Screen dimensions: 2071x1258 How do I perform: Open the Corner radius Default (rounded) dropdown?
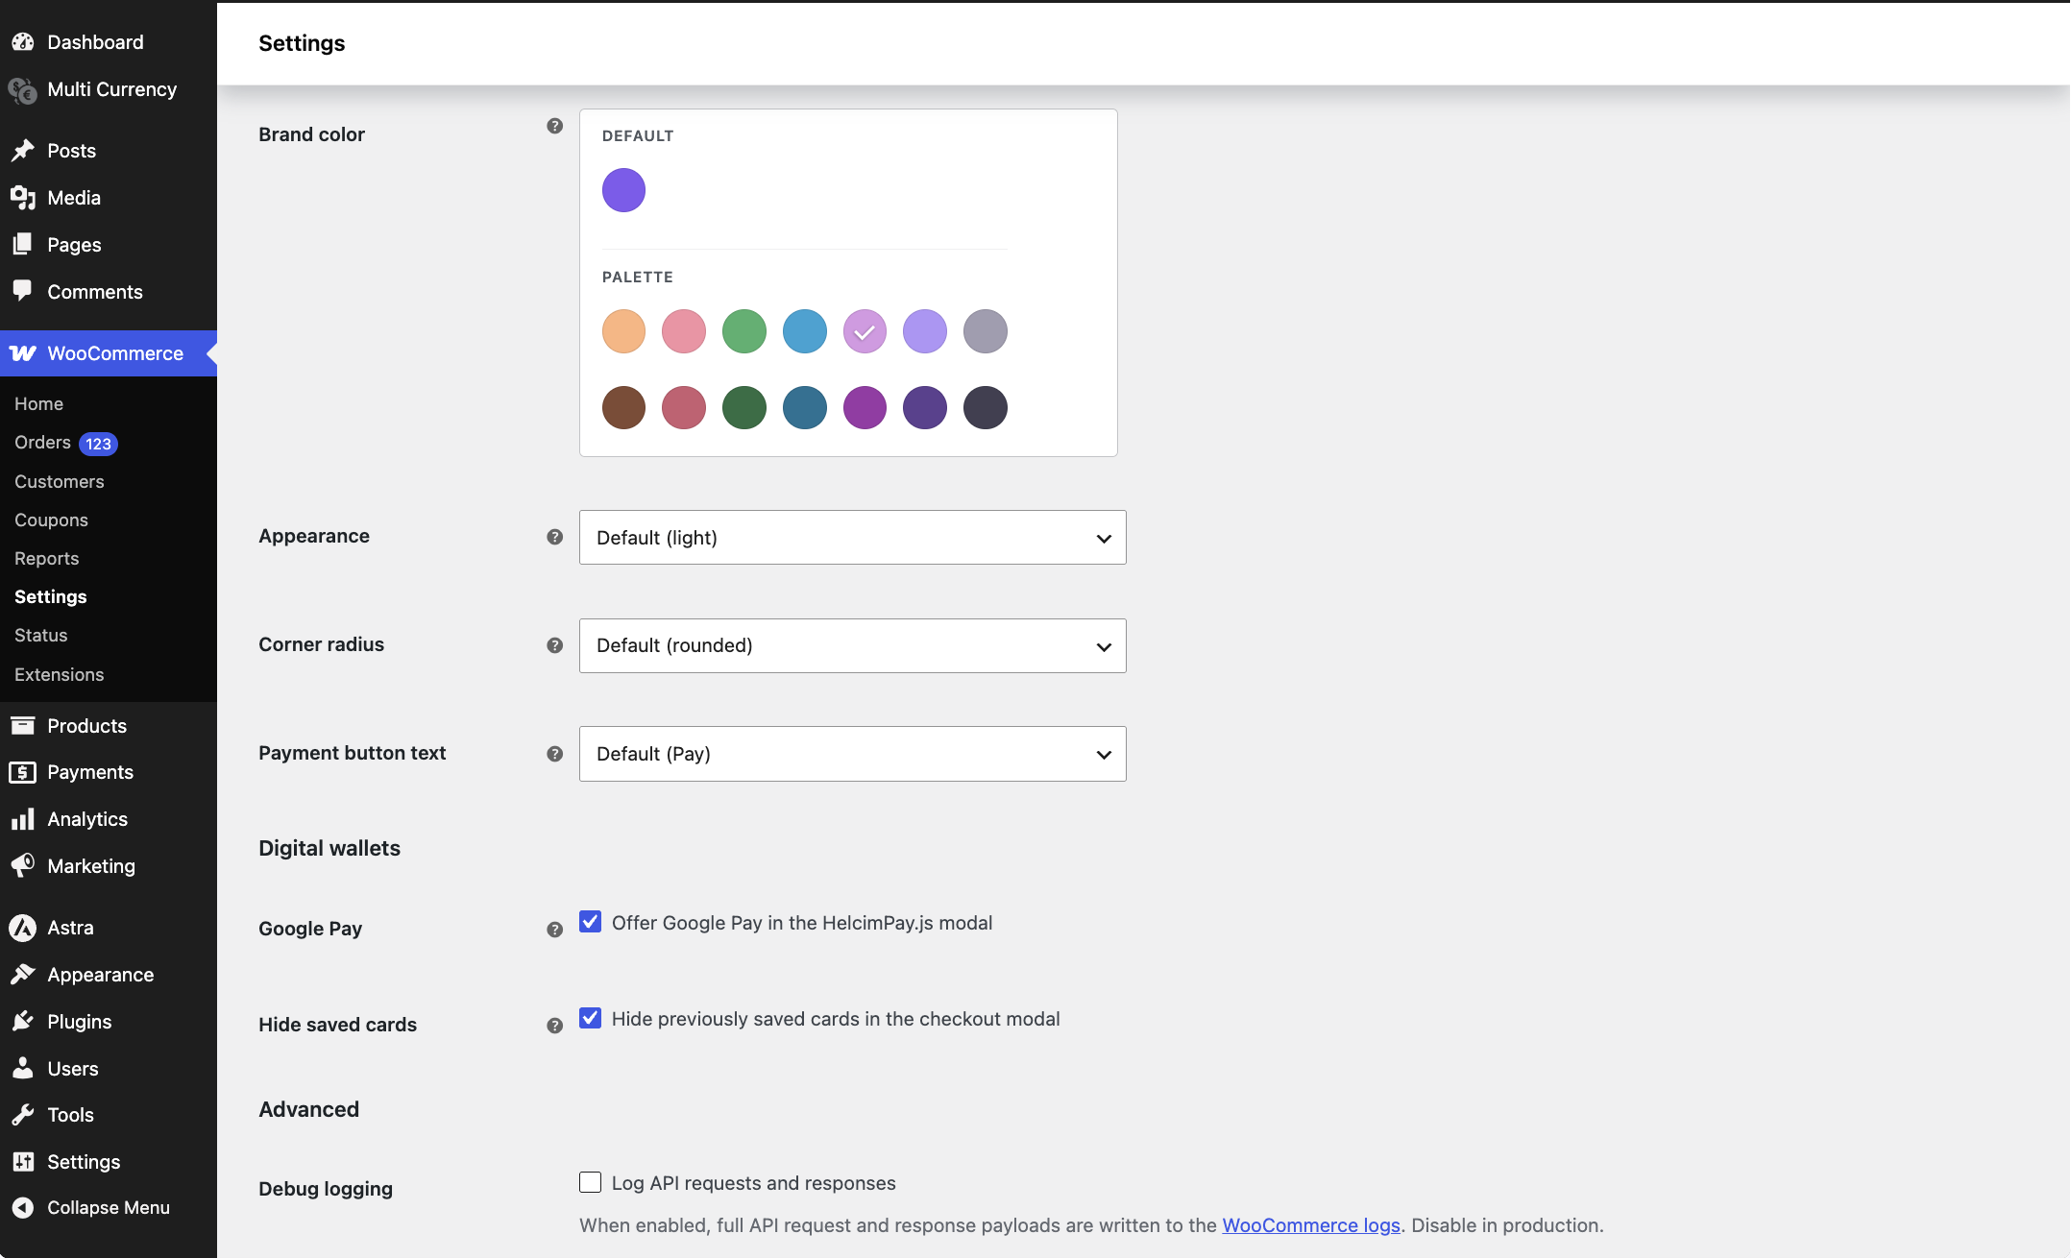point(852,645)
